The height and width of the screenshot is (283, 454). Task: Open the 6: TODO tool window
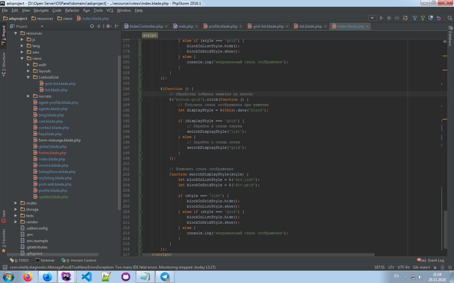tap(20, 260)
